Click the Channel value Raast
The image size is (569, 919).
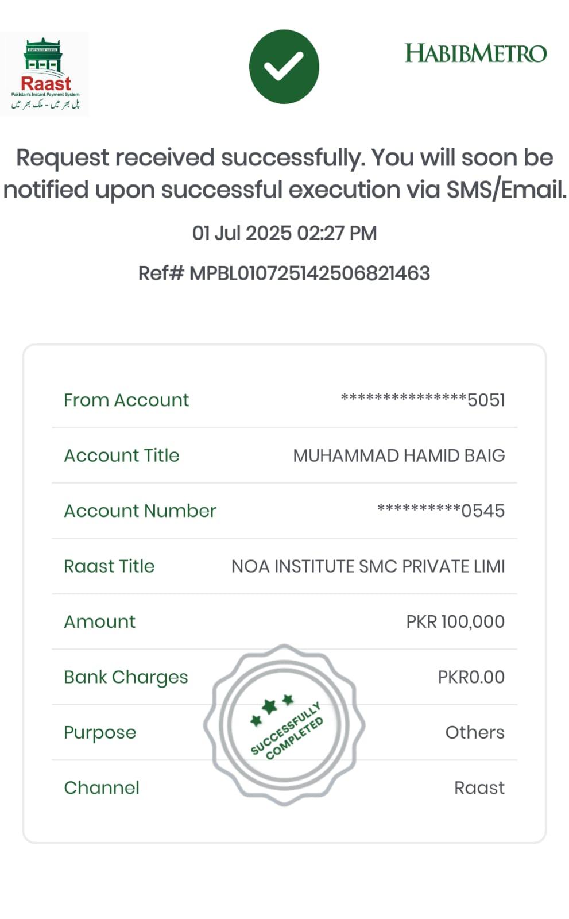tap(479, 787)
